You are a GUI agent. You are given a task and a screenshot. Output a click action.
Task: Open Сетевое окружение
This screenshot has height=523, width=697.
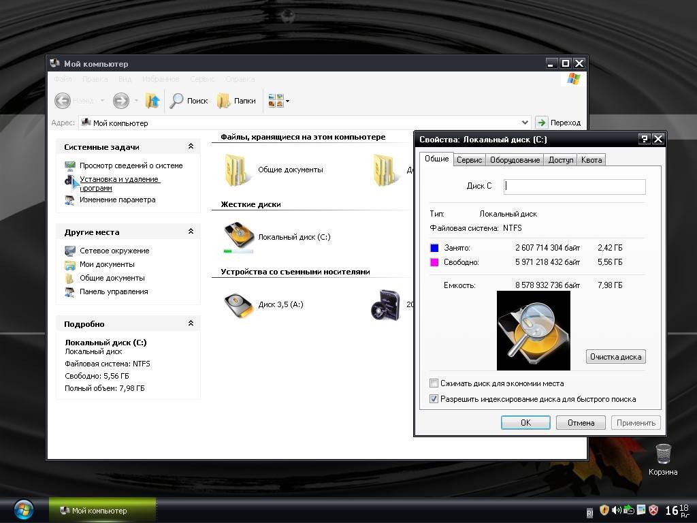coord(114,251)
